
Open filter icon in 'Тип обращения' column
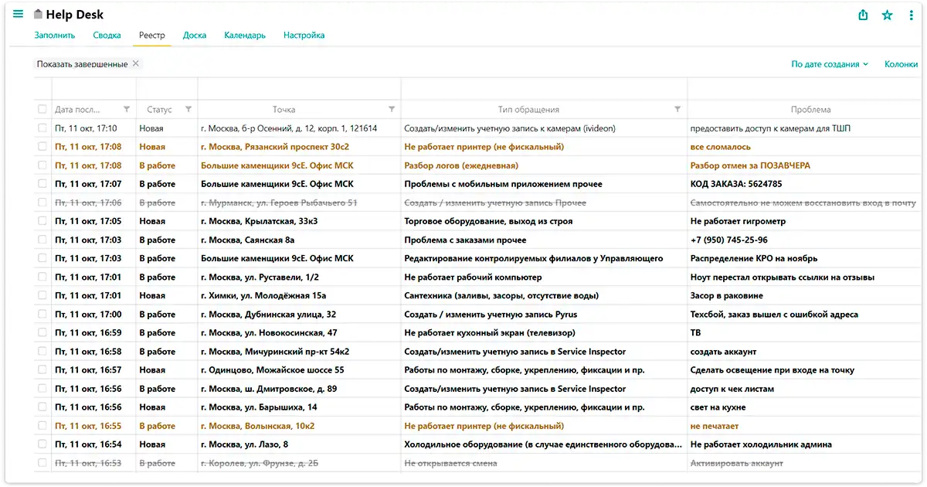[677, 109]
